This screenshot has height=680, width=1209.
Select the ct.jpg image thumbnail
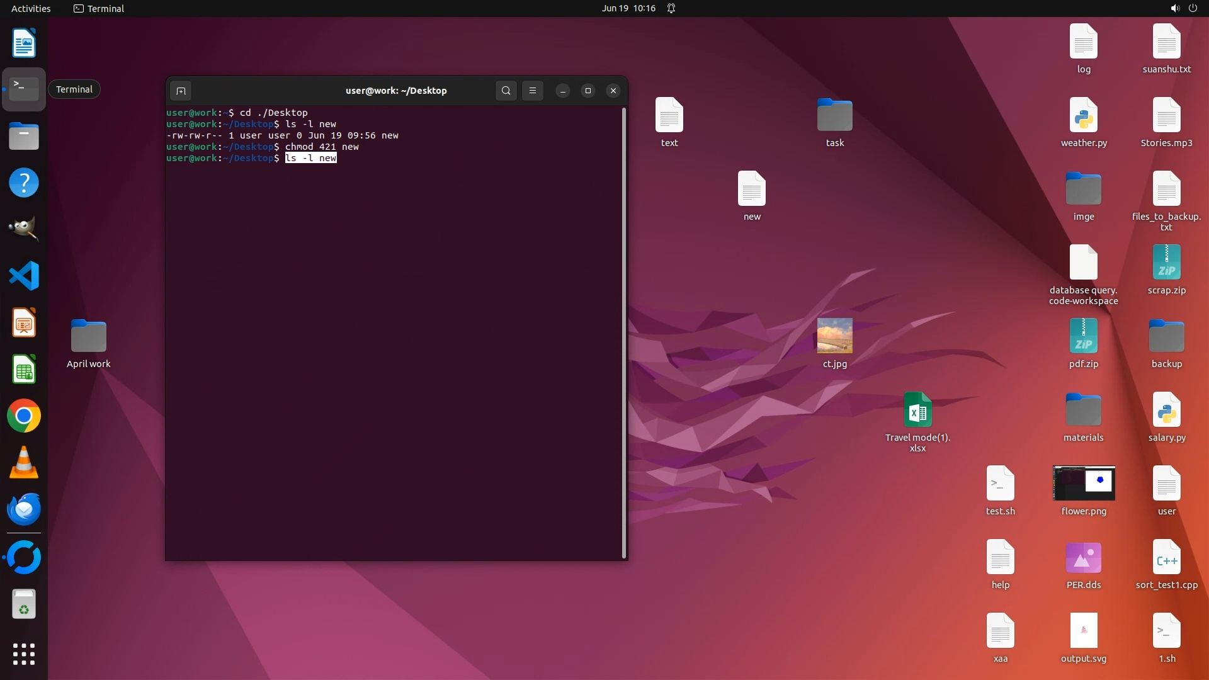tap(834, 336)
